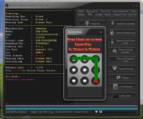Click BaseBand version T959UVKA7 in log
143x119 pixels.
click(x=42, y=44)
